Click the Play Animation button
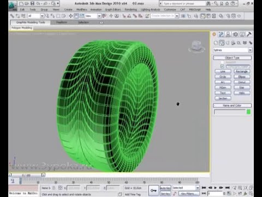The width and height of the screenshot is (262, 197). (x=216, y=188)
